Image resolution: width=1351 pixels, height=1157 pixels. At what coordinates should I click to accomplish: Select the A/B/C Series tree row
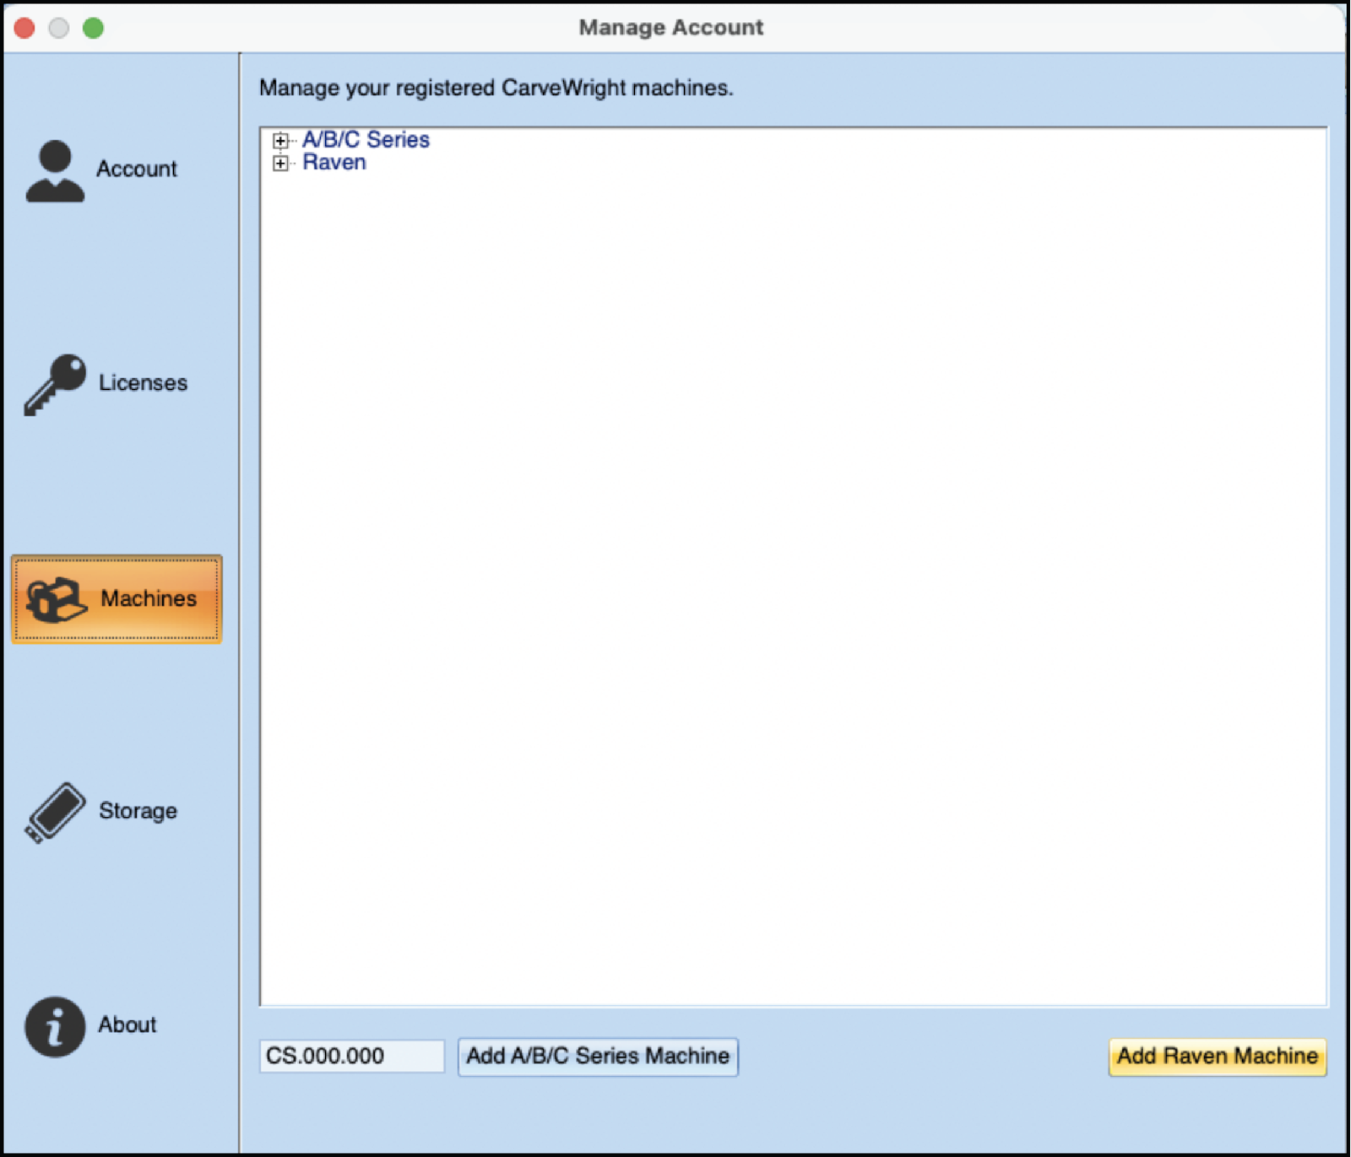pos(366,139)
